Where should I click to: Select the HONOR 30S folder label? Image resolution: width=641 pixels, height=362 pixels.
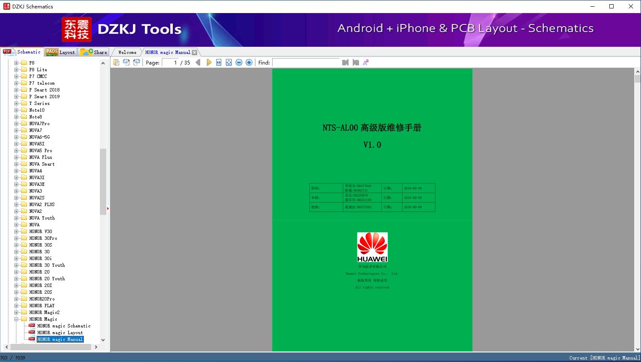[40, 245]
